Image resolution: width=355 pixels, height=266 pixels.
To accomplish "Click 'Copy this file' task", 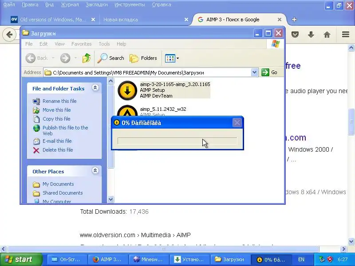I will click(56, 119).
